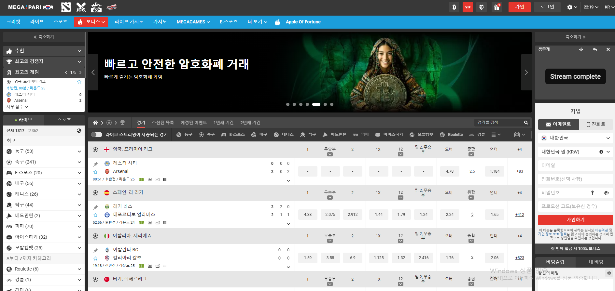The width and height of the screenshot is (615, 291).
Task: Switch to 추천된 목록 tab
Action: (163, 123)
